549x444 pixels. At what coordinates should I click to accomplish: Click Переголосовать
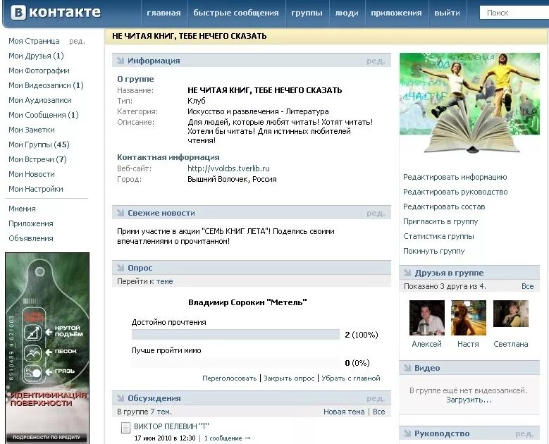[229, 378]
